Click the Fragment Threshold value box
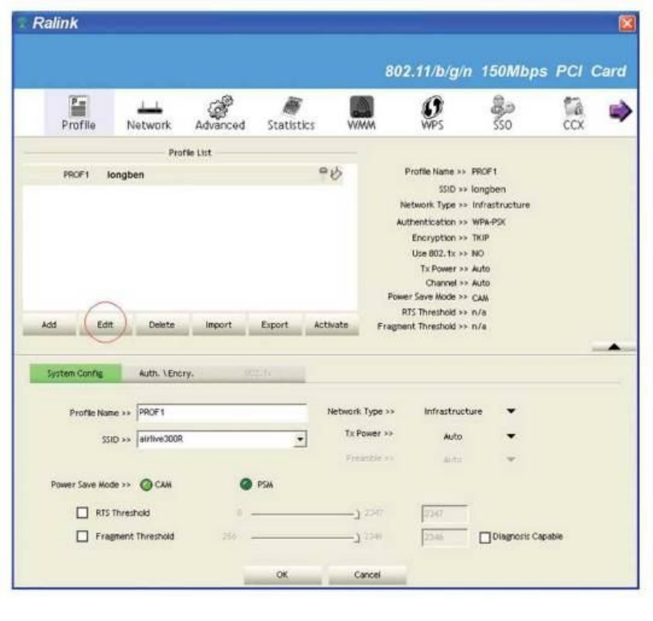Image resolution: width=653 pixels, height=621 pixels. coord(444,537)
